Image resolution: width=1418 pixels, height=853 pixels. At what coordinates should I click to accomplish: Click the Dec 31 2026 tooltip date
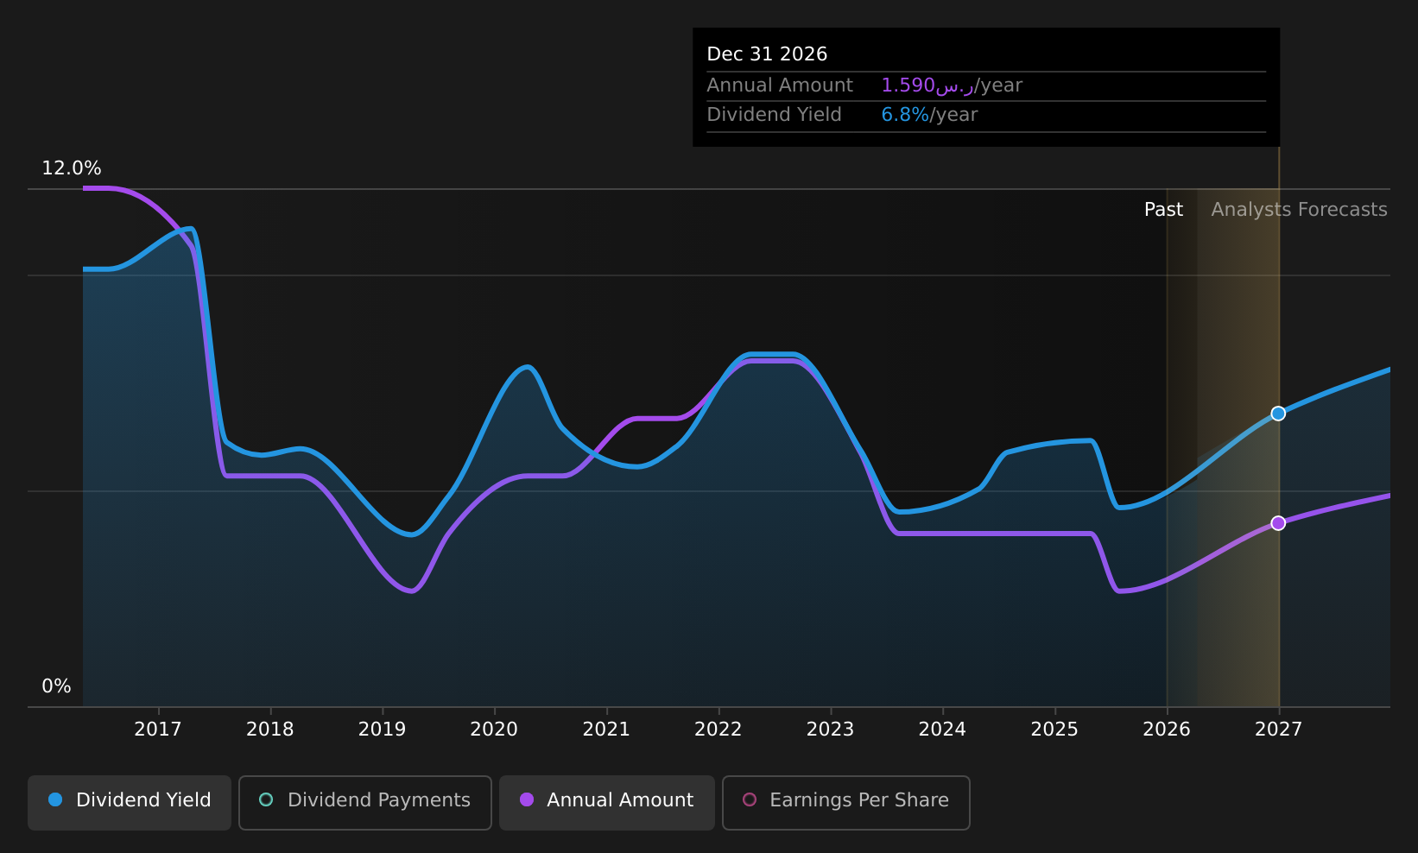[x=767, y=54]
